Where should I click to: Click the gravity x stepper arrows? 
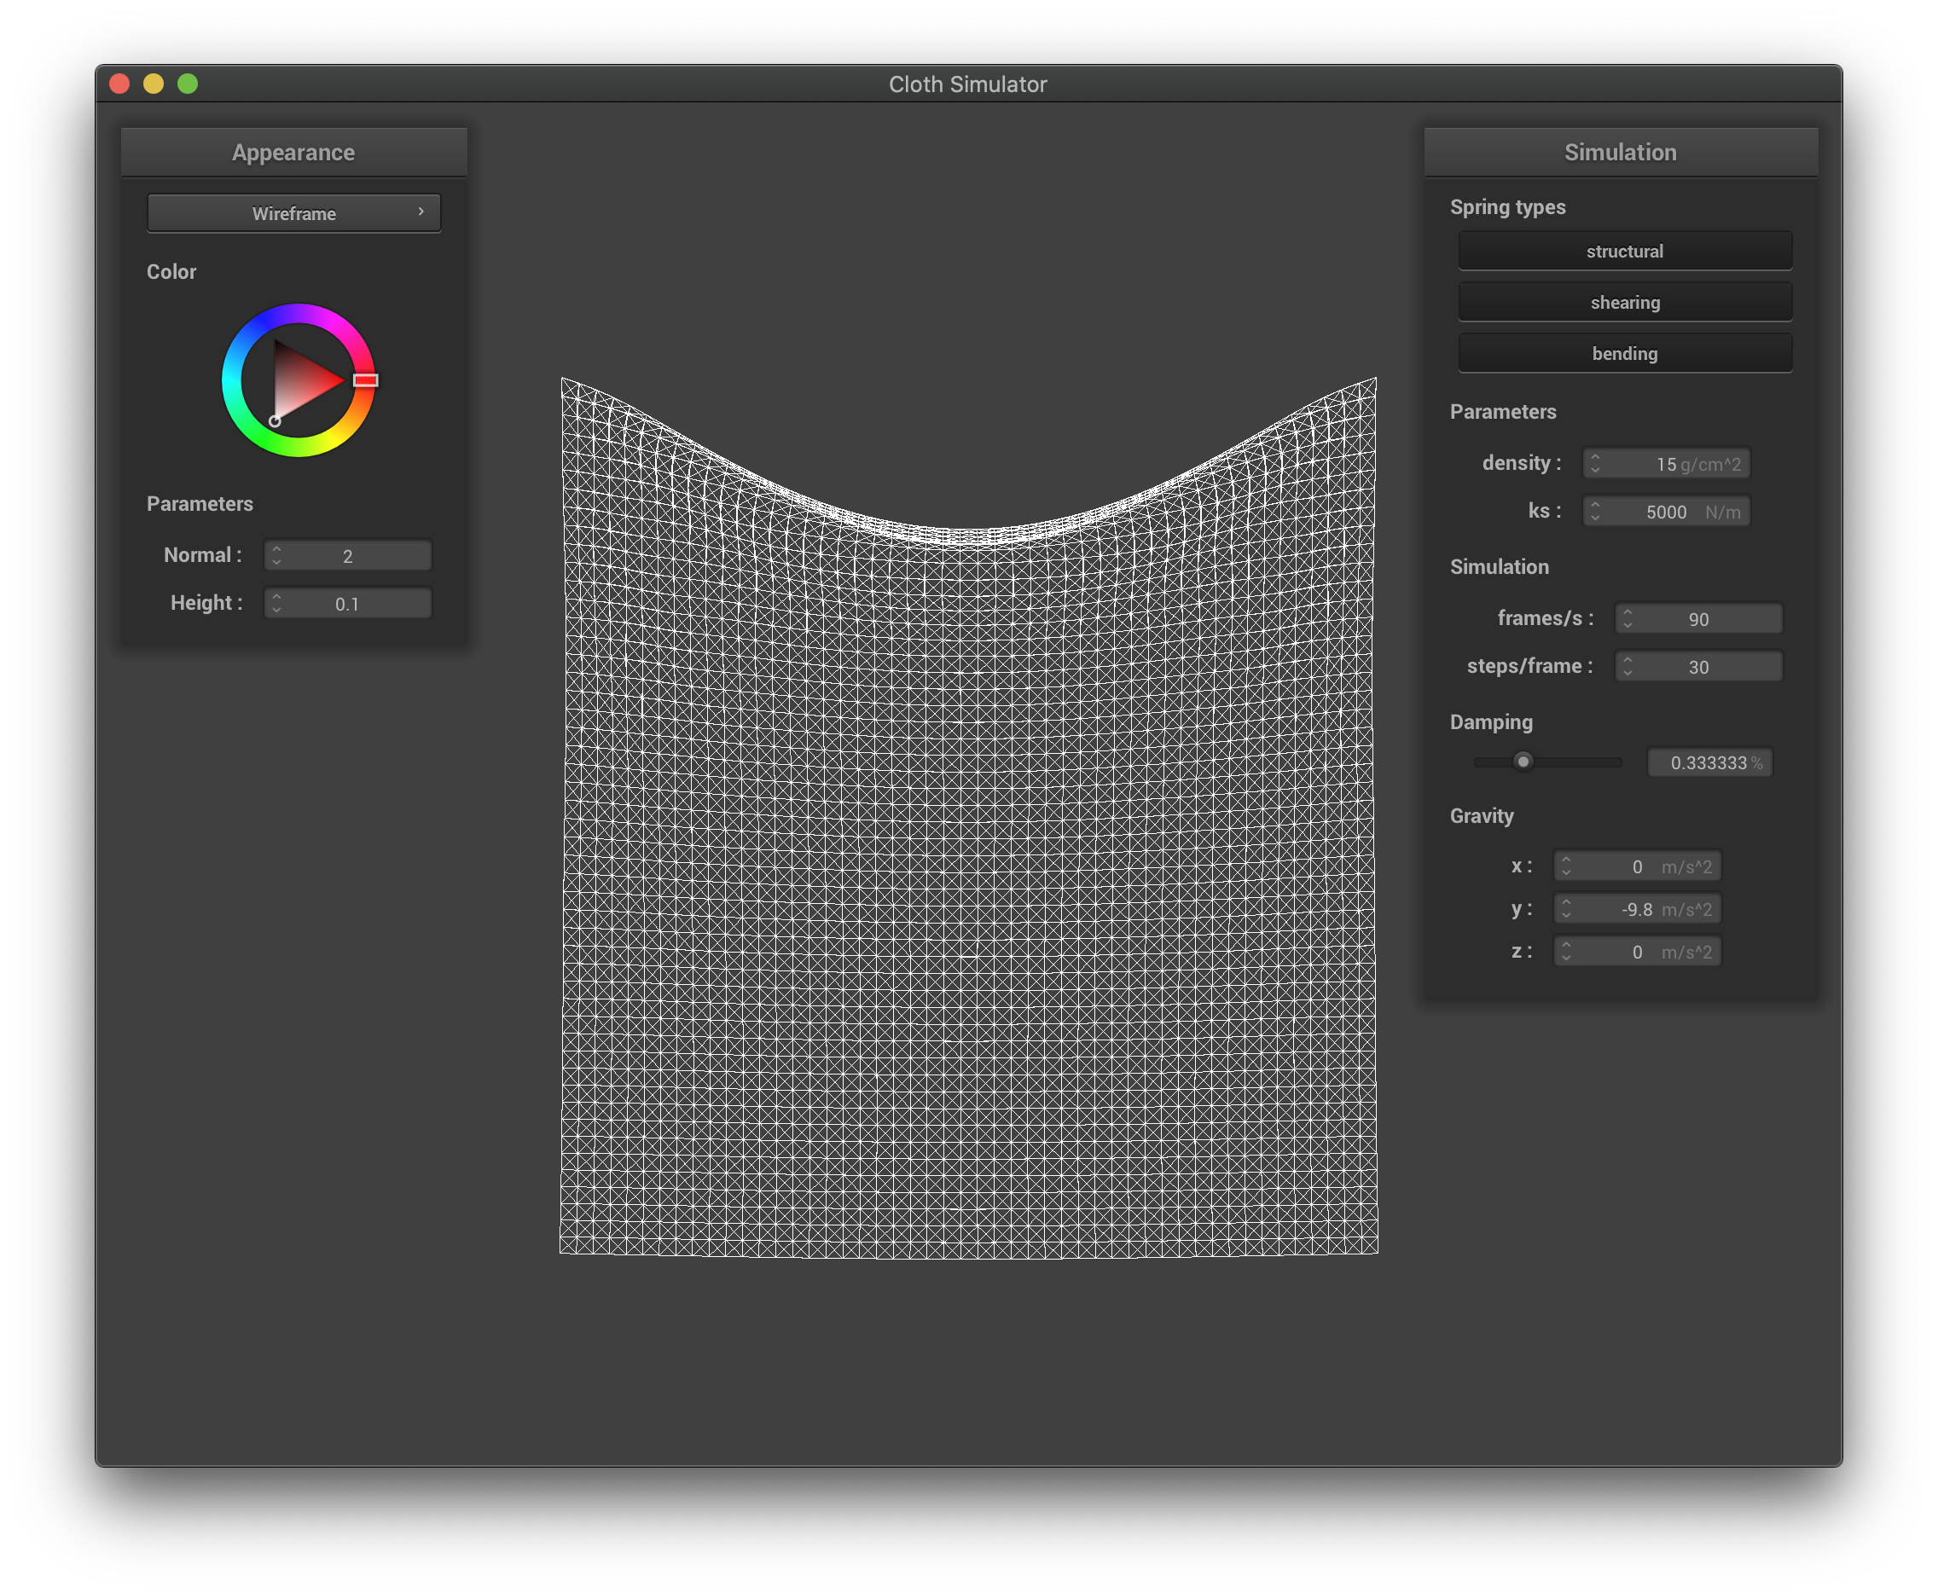point(1566,866)
